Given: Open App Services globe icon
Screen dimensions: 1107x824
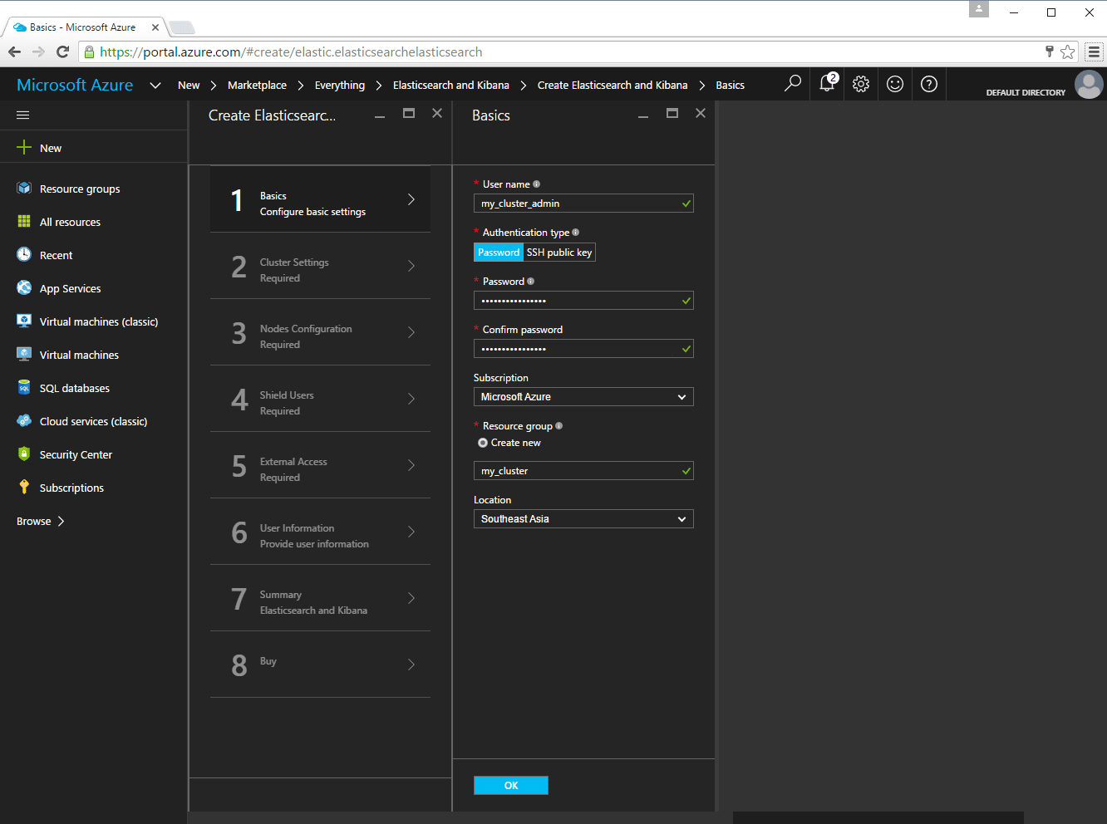Looking at the screenshot, I should point(24,288).
